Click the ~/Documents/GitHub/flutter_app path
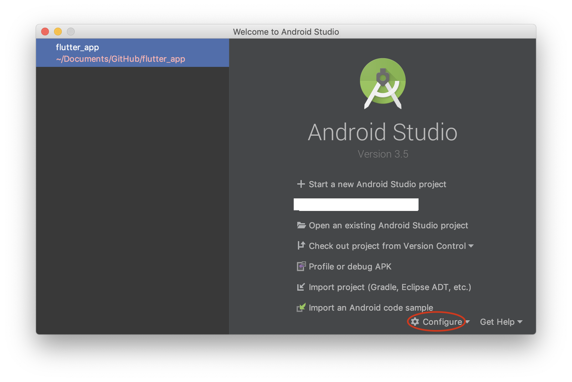The image size is (572, 382). pos(121,59)
